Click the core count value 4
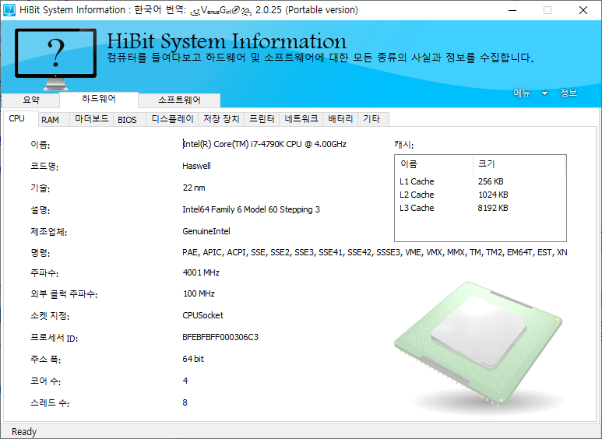The image size is (602, 439). (185, 381)
